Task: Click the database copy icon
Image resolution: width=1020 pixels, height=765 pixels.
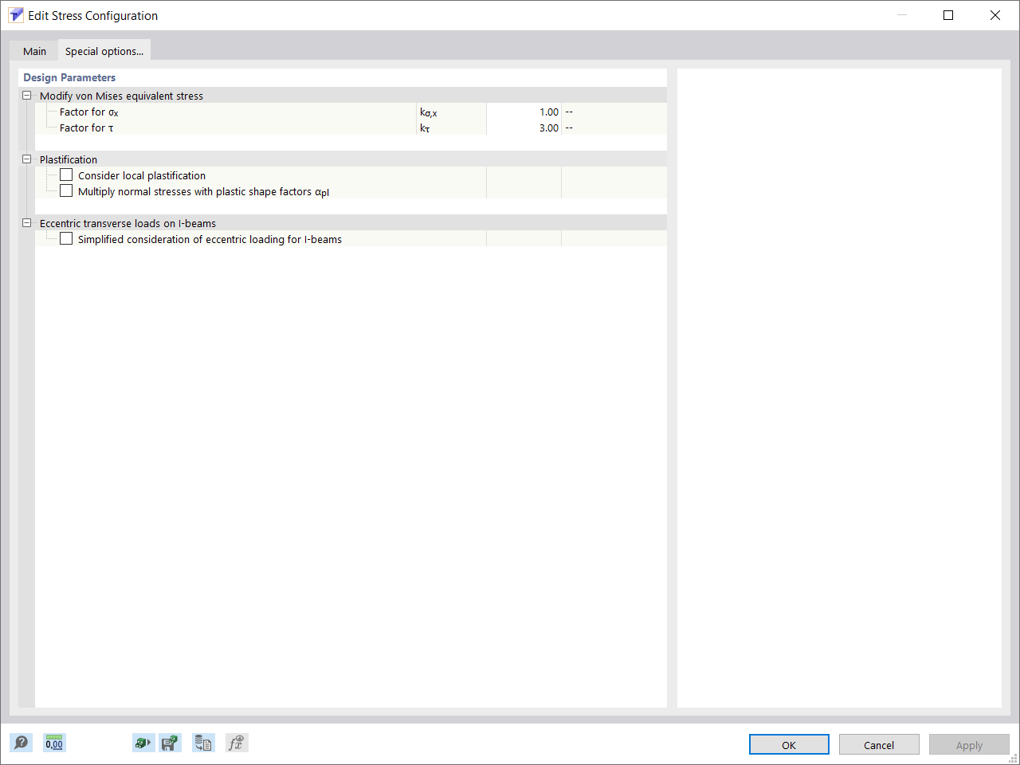Action: (203, 743)
